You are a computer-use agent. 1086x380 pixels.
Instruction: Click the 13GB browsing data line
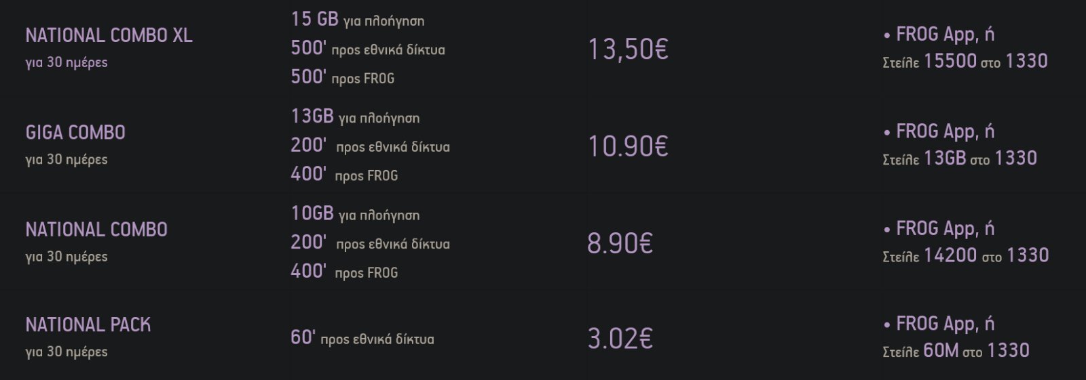(x=355, y=117)
